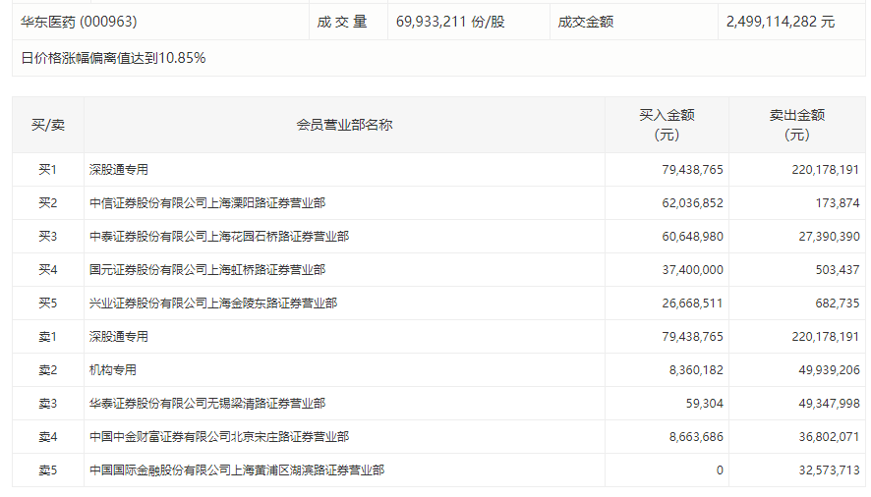Click the buy amount 0 in 卖5 row
The height and width of the screenshot is (497, 871).
[720, 469]
